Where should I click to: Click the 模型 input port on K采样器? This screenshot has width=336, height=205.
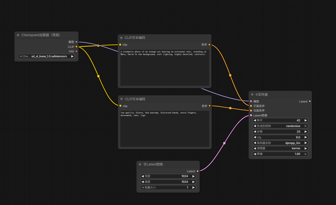point(251,101)
